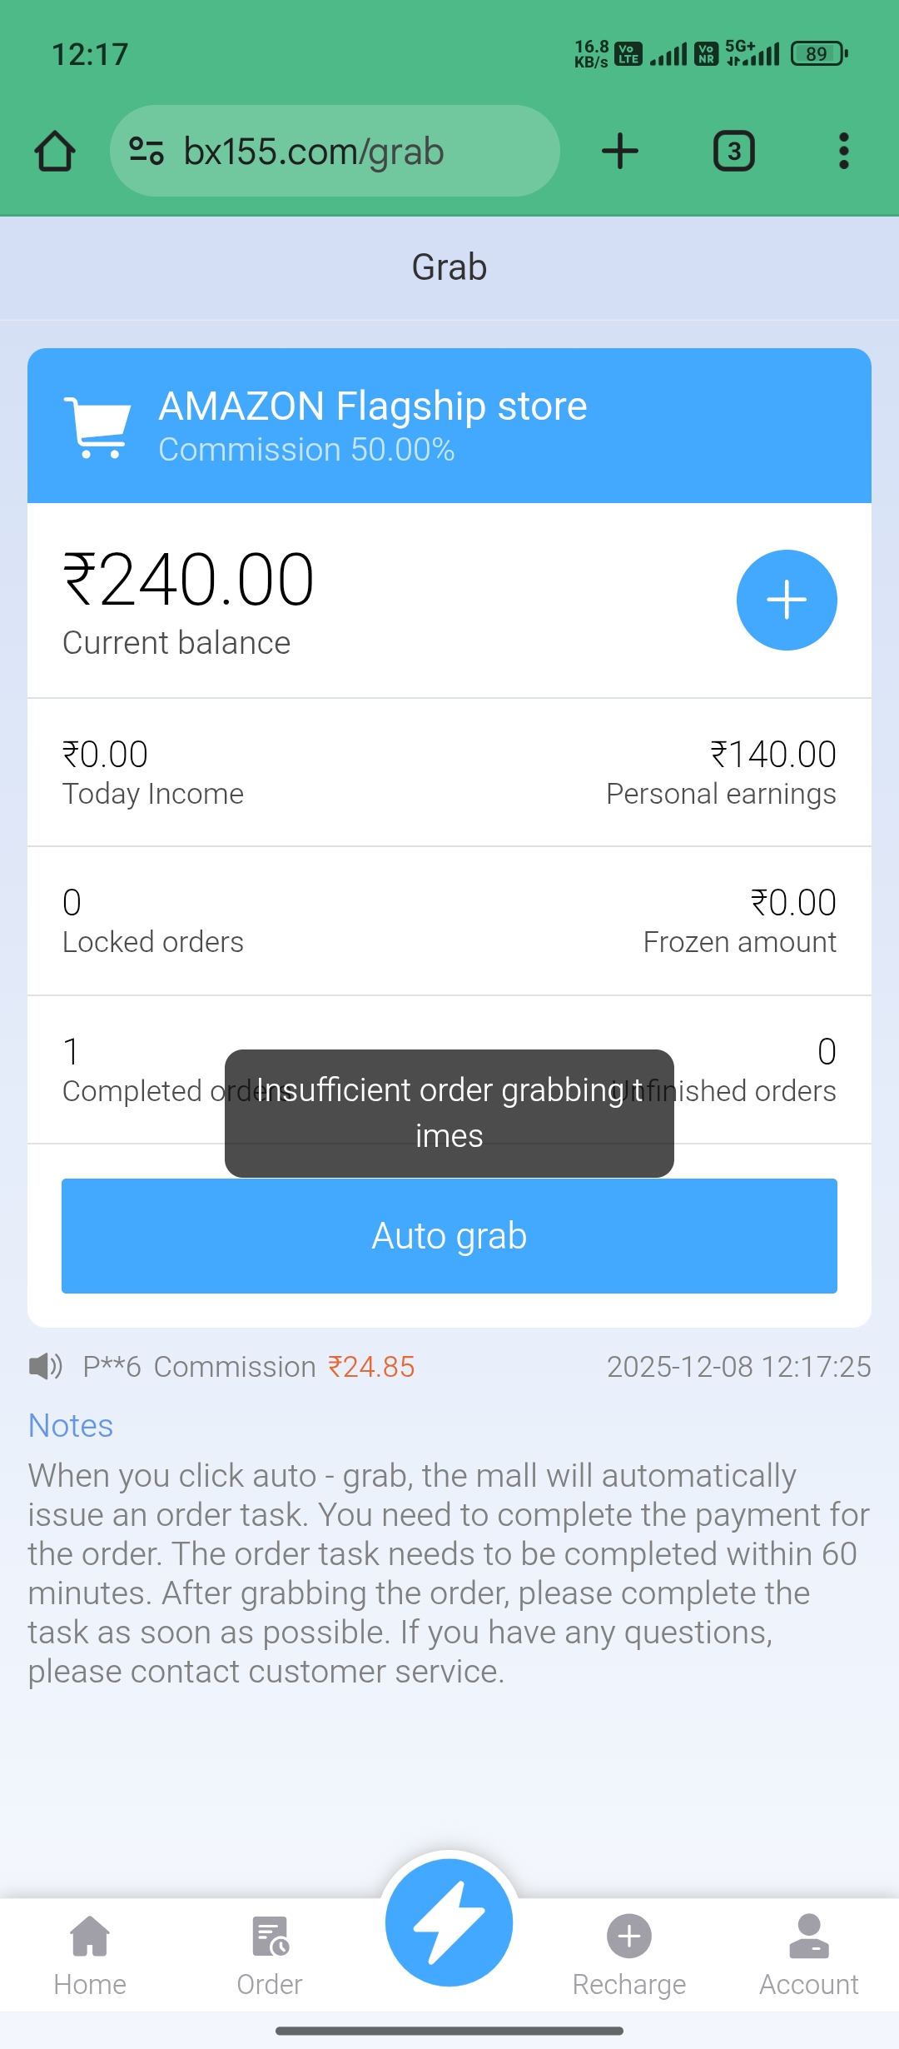Tap the browser home icon

(55, 152)
